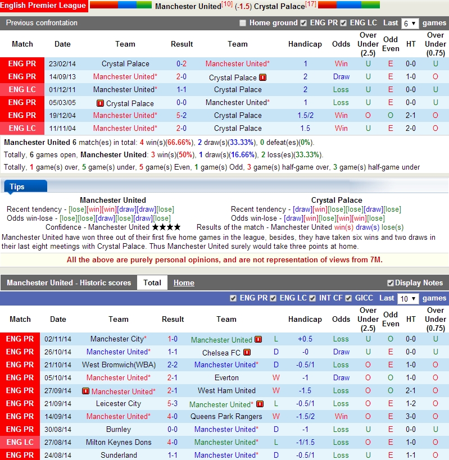Uncheck ENG PR in Historic scores filter
Image resolution: width=449 pixels, height=460 pixels.
[x=233, y=298]
